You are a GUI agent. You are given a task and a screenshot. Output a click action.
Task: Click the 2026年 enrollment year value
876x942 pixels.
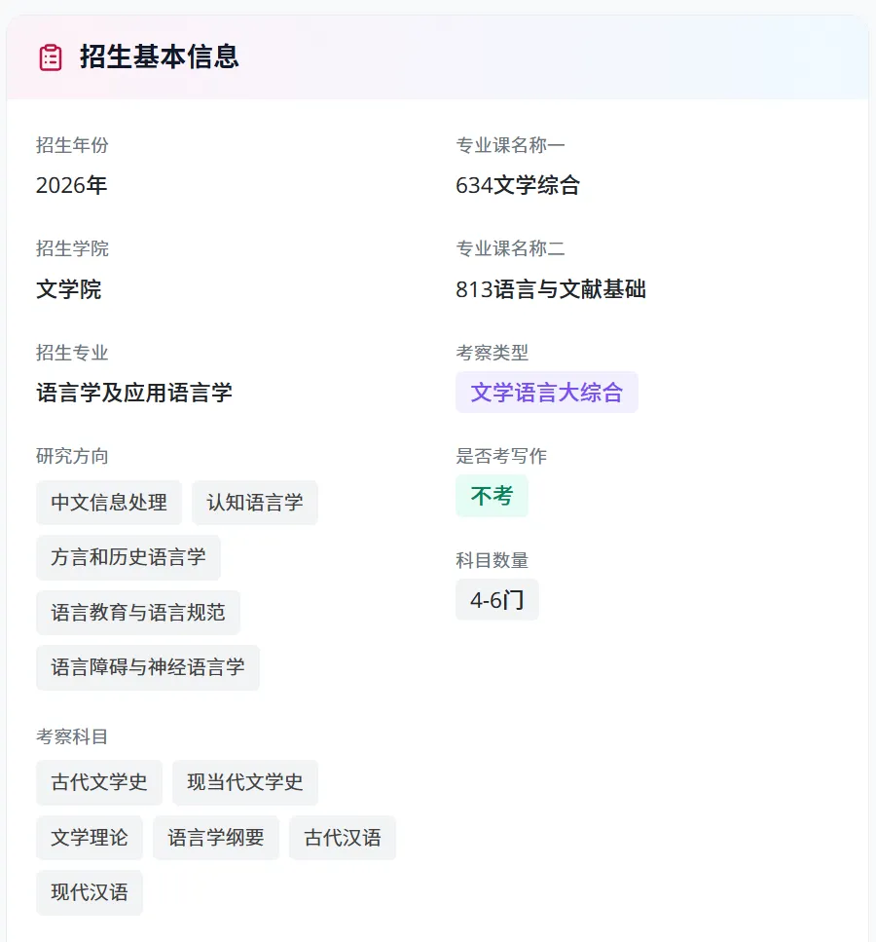71,185
